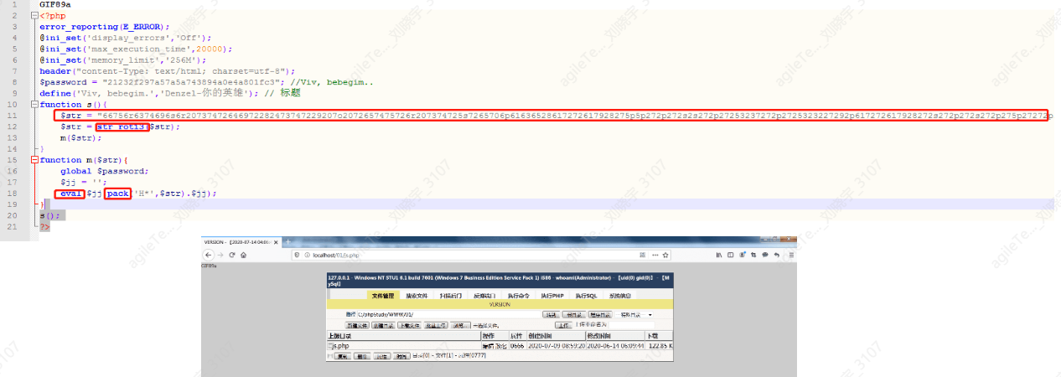Click the yellow VERSION banner text
This screenshot has height=377, width=1061.
pyautogui.click(x=499, y=305)
